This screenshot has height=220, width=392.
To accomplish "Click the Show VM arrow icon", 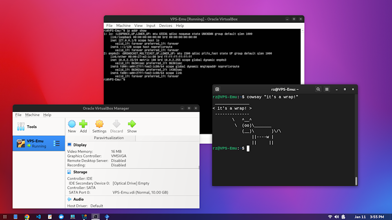I will pos(132,126).
